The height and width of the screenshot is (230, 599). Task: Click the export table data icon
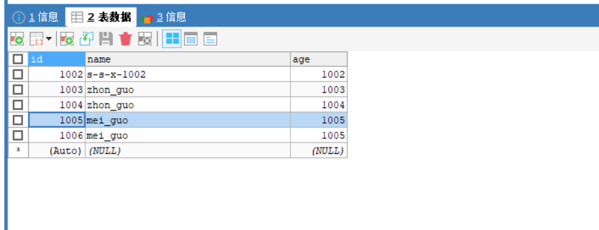point(17,39)
